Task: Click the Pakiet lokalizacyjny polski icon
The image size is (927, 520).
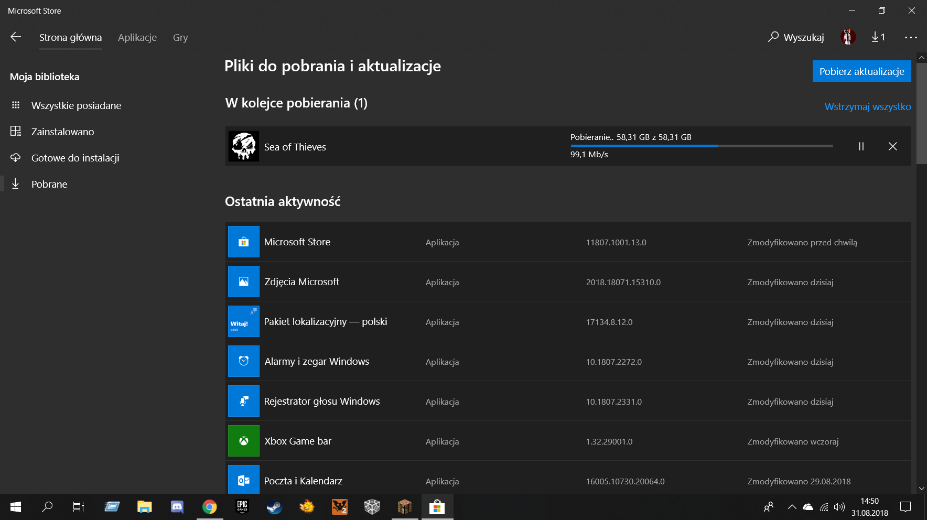Action: (244, 321)
